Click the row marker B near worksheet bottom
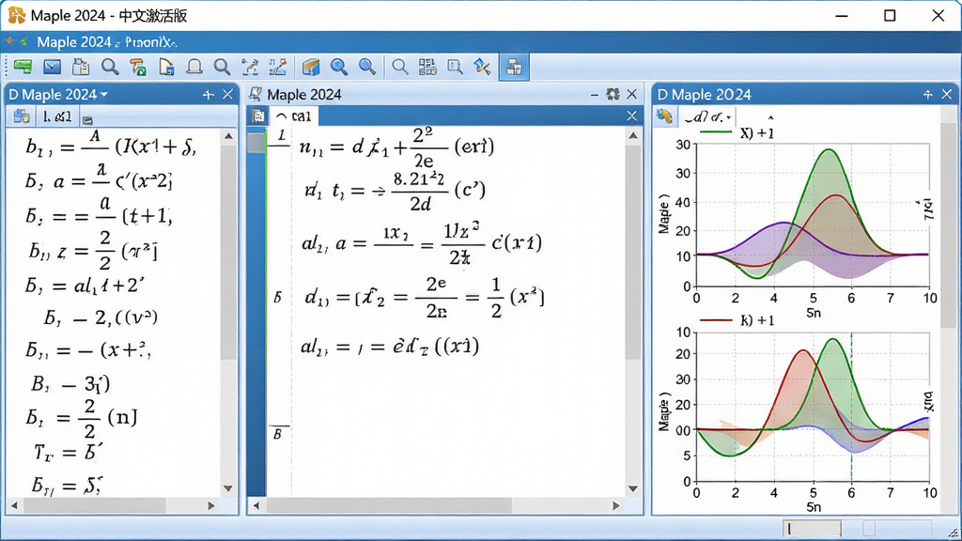 point(277,434)
